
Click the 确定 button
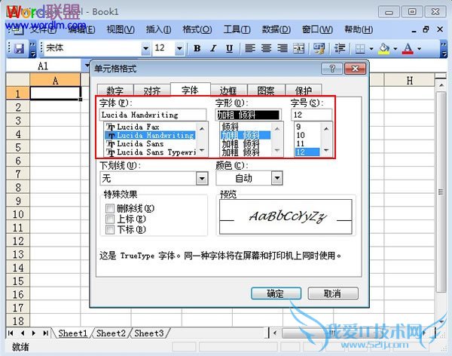[x=276, y=293]
